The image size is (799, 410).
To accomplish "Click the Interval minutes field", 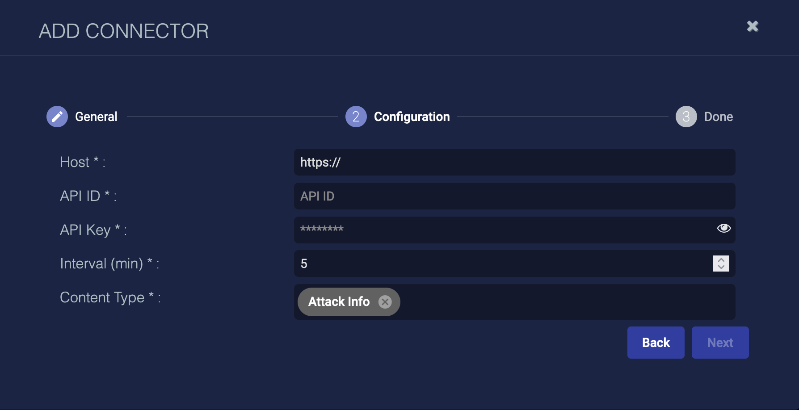I will [503, 264].
